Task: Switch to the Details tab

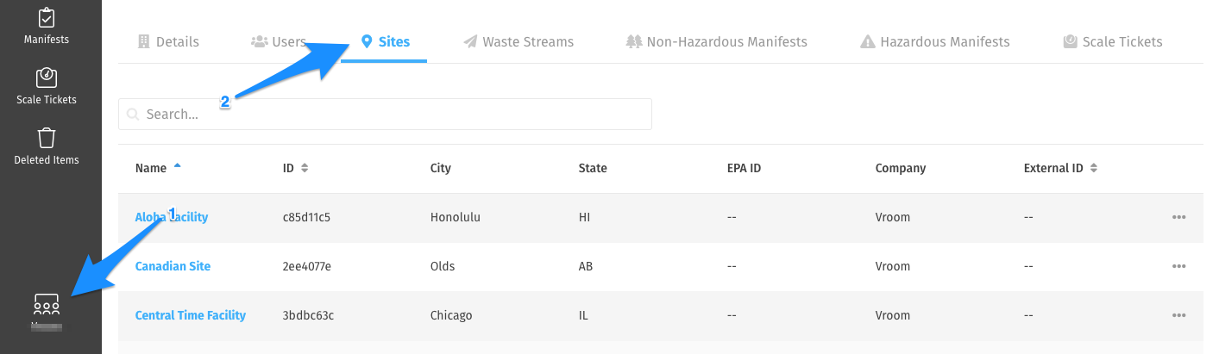Action: point(168,41)
